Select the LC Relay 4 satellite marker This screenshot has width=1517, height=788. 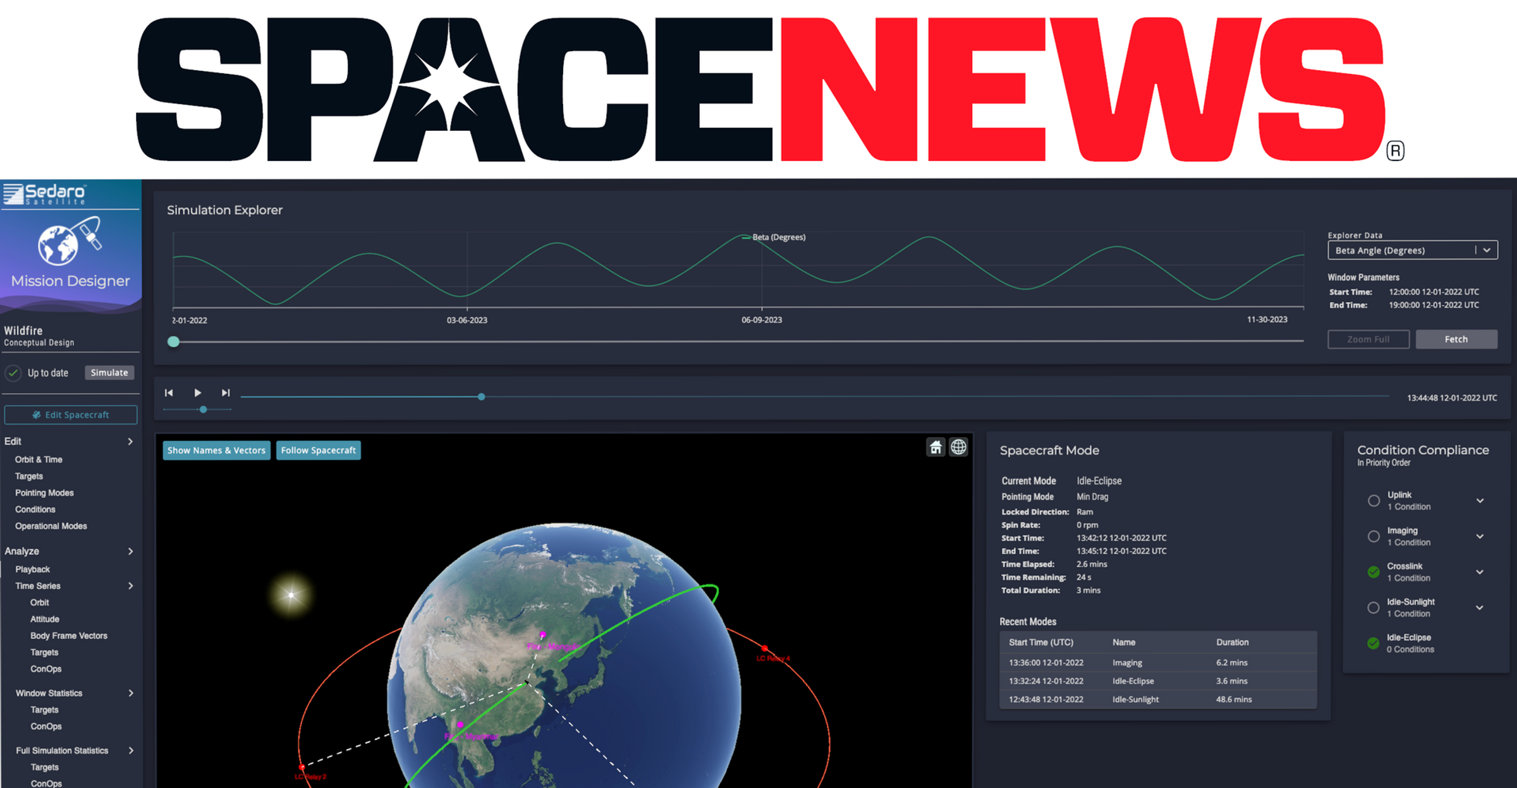[765, 648]
